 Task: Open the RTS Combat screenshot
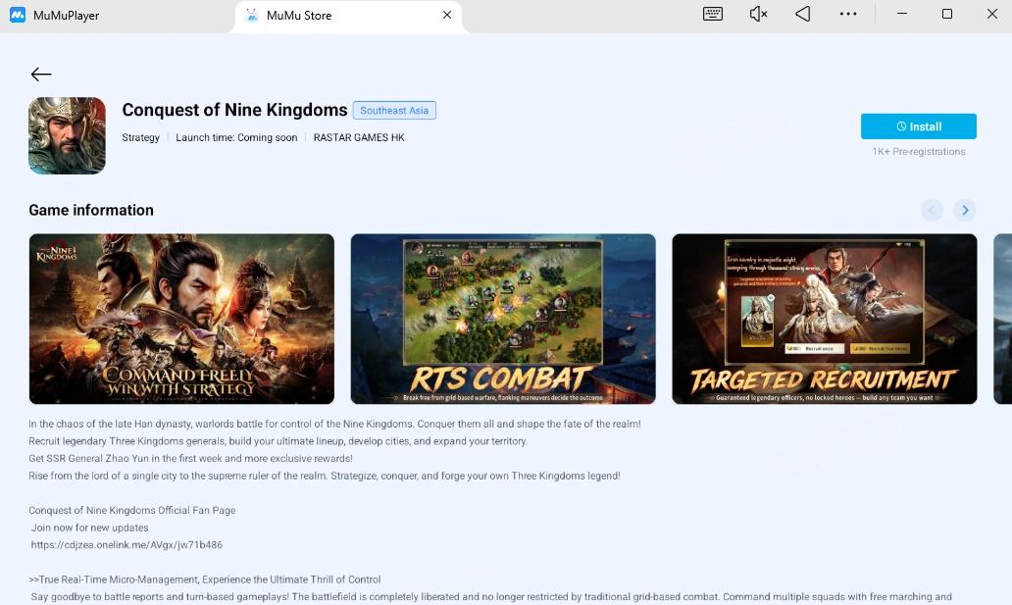503,319
